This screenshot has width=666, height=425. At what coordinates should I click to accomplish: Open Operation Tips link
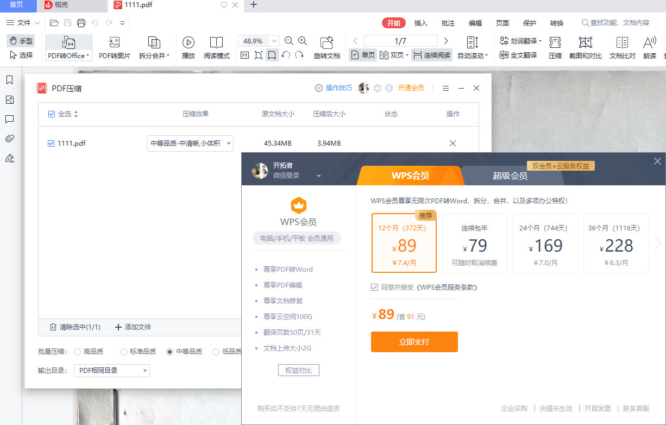pos(334,88)
